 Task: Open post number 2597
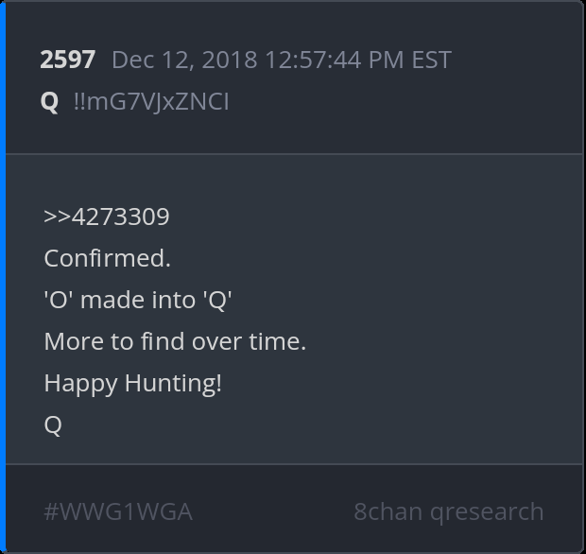tap(67, 60)
